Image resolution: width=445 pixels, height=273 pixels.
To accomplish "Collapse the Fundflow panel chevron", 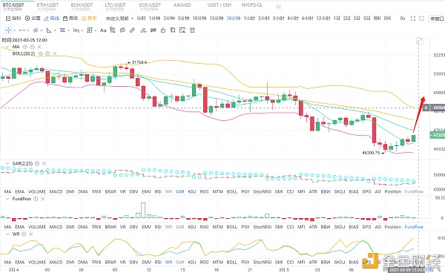I will (7, 199).
